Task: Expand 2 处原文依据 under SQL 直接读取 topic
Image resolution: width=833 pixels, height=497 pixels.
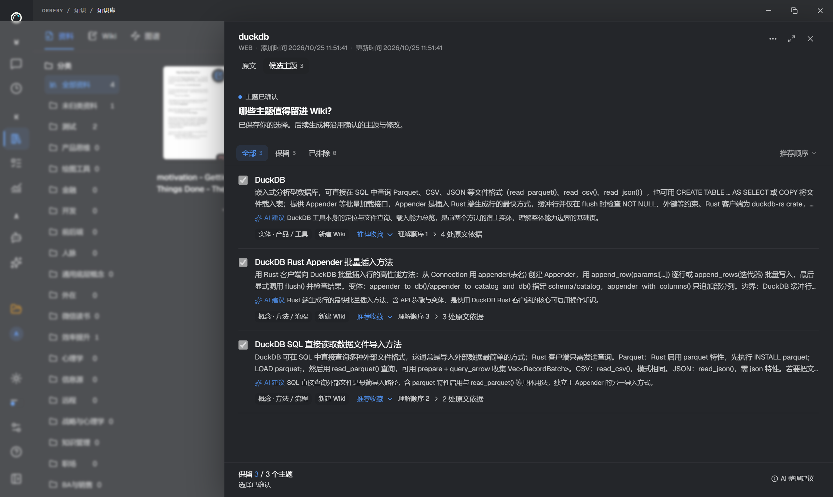Action: (459, 399)
